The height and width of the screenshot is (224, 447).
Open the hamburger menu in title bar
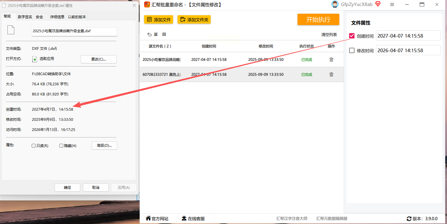[392, 4]
